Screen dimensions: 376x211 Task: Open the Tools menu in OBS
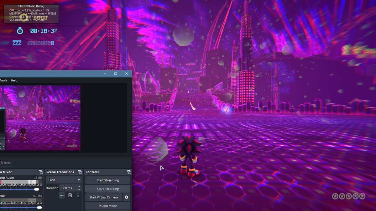3,80
